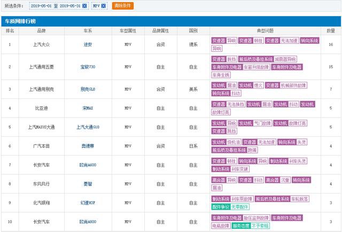Select the 上汽大众 brand cell
Image resolution: width=342 pixels, height=232 pixels.
coord(42,44)
